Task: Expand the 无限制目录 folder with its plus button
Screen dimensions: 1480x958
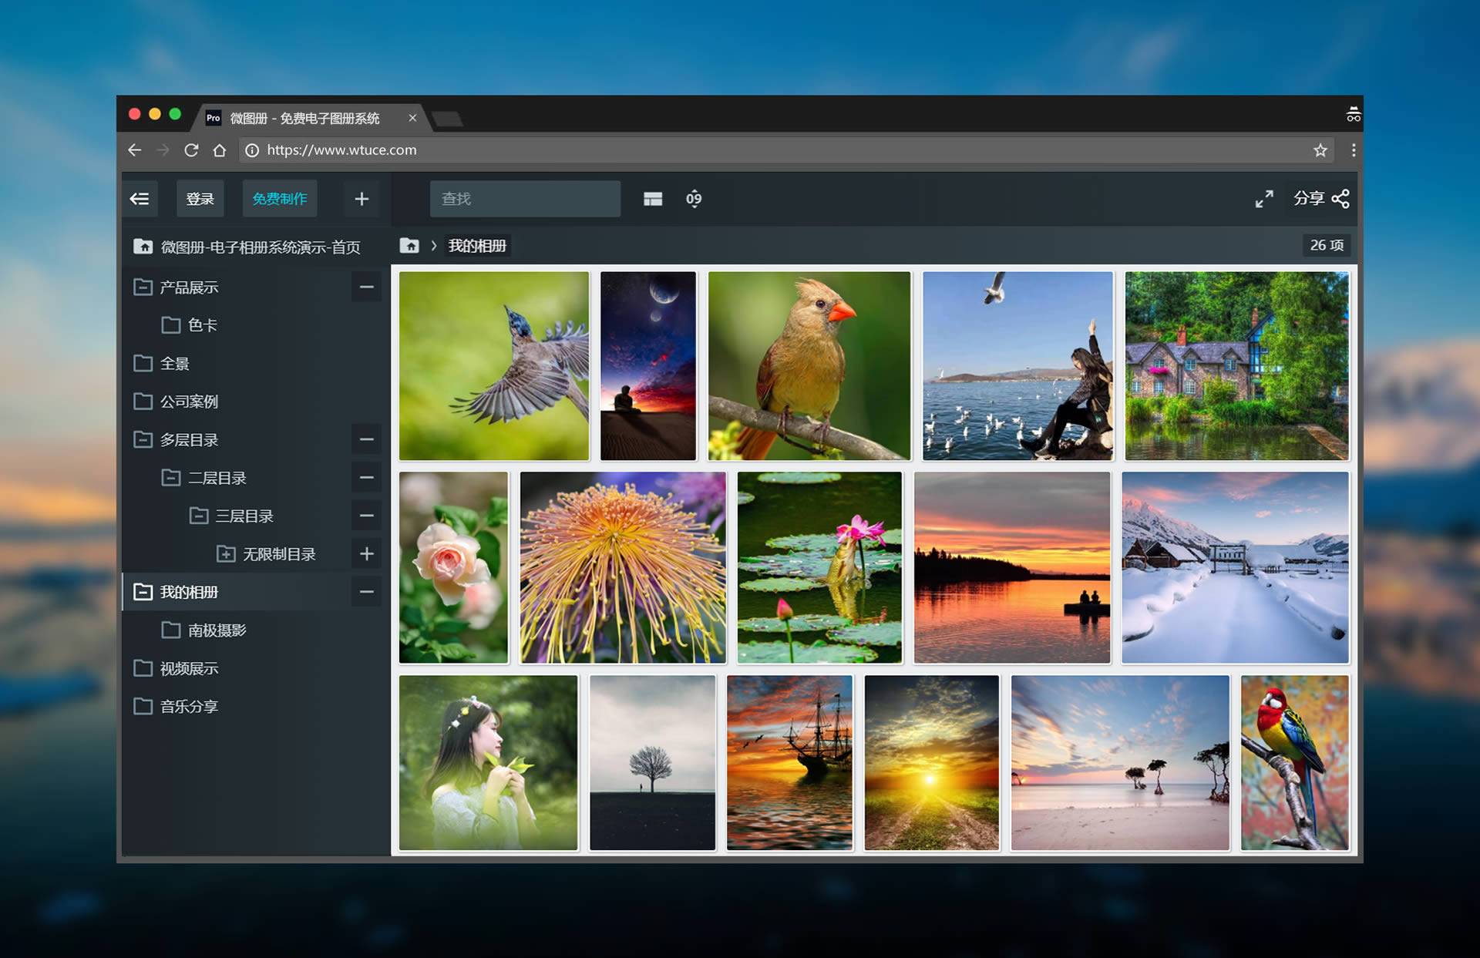Action: [367, 553]
